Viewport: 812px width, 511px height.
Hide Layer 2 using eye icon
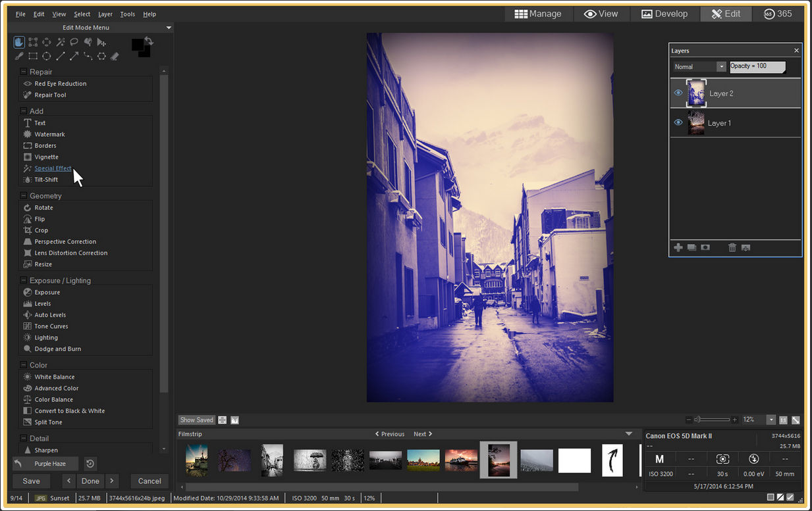click(678, 93)
